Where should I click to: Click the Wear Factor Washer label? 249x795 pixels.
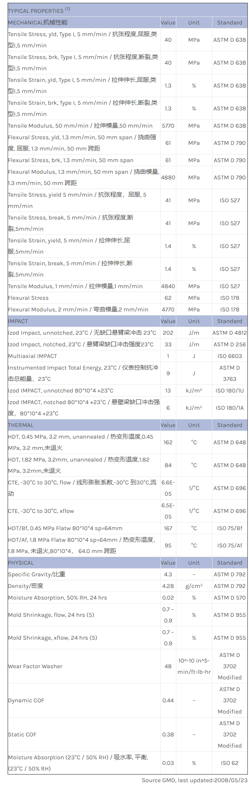click(x=35, y=666)
